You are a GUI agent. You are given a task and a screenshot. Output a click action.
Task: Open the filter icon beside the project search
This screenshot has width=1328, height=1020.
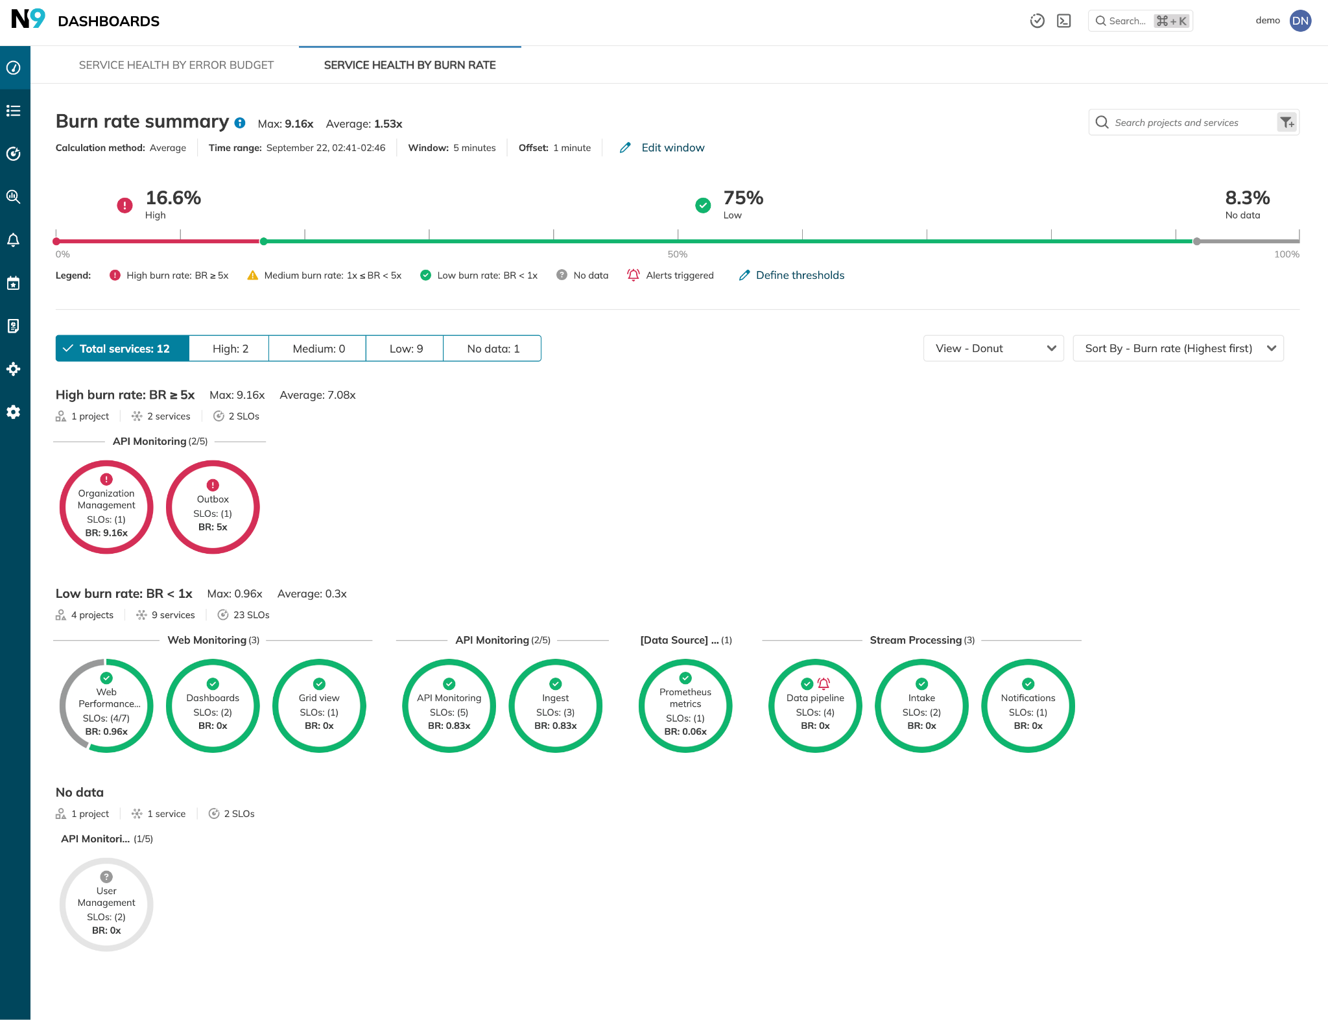pyautogui.click(x=1287, y=122)
